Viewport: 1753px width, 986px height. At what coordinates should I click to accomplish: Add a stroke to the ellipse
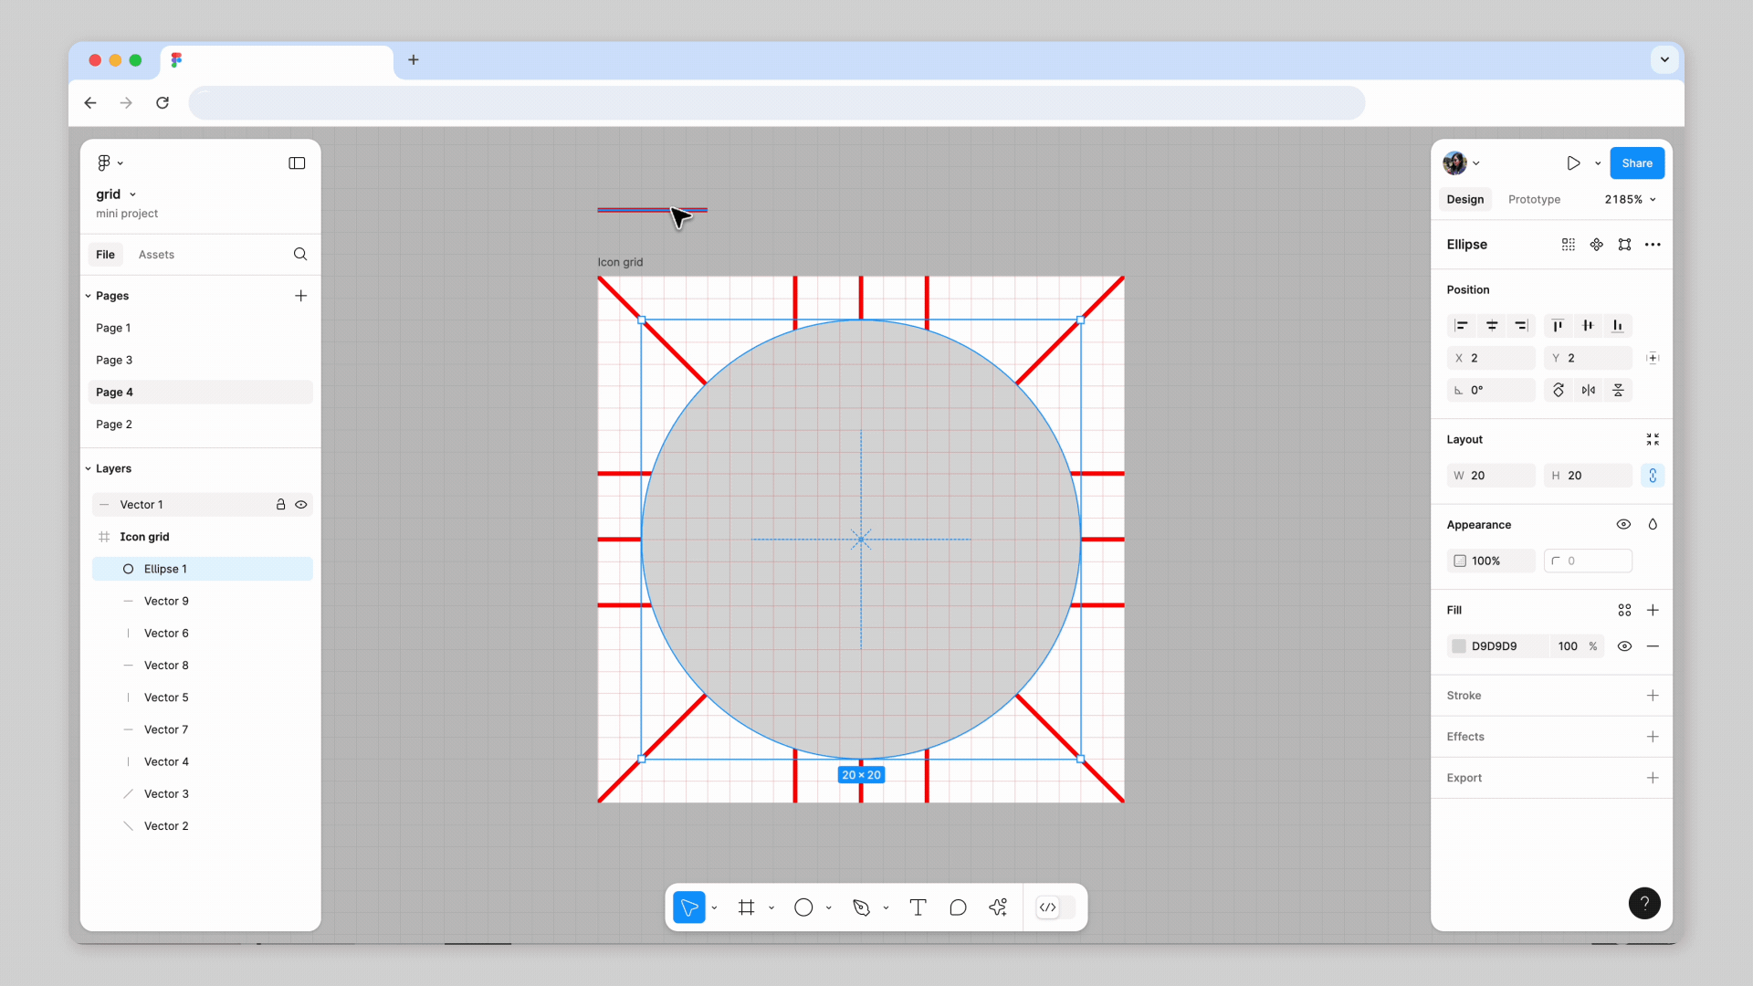coord(1653,696)
